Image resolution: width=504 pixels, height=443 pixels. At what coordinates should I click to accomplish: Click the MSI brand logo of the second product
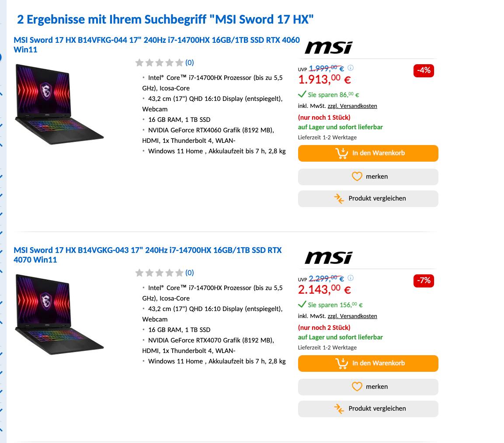click(328, 257)
